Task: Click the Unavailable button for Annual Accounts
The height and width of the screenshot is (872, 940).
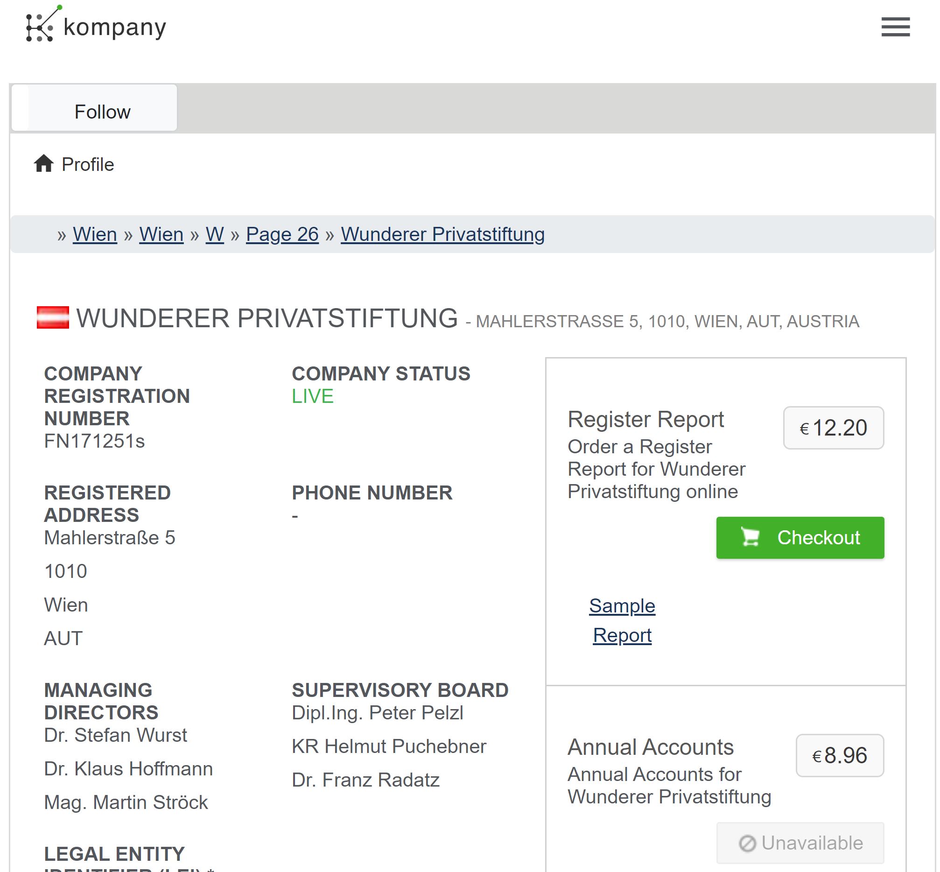Action: 800,843
